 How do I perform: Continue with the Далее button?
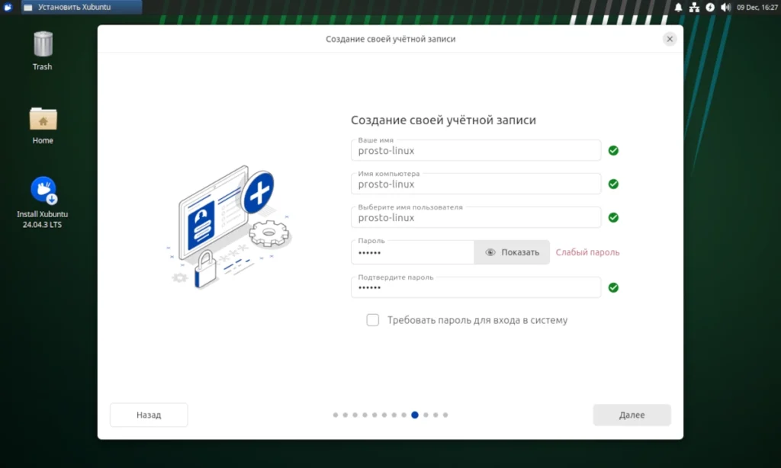pyautogui.click(x=632, y=415)
